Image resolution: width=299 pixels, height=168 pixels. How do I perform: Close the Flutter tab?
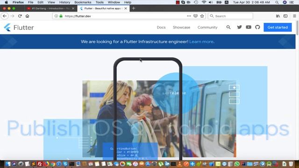pos(126,8)
